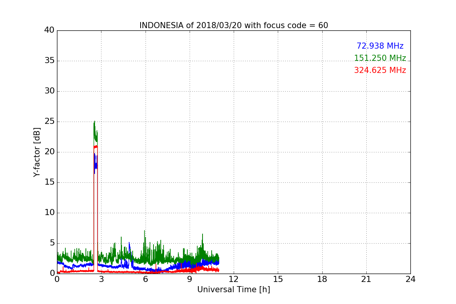The width and height of the screenshot is (456, 304).
Task: Click the y-axis tick label 5
Action: tap(52, 243)
